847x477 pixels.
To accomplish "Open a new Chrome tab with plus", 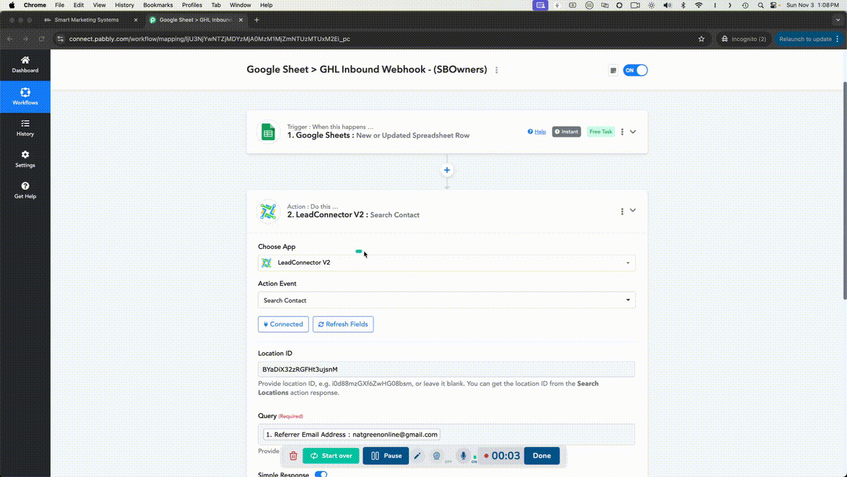I will pos(256,20).
